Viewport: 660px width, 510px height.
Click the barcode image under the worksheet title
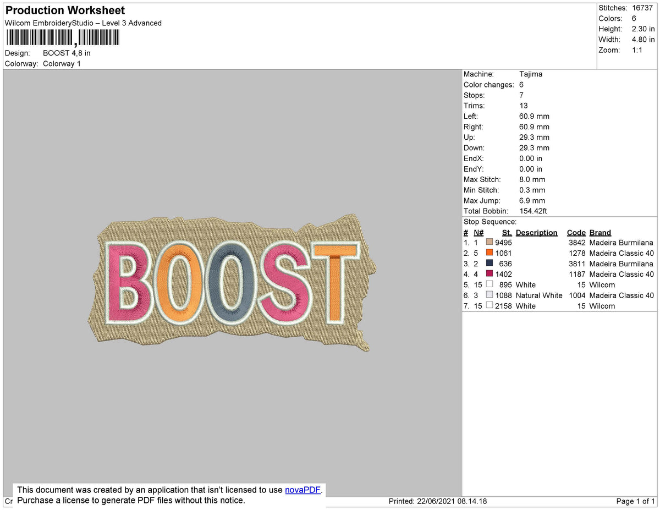coord(62,37)
